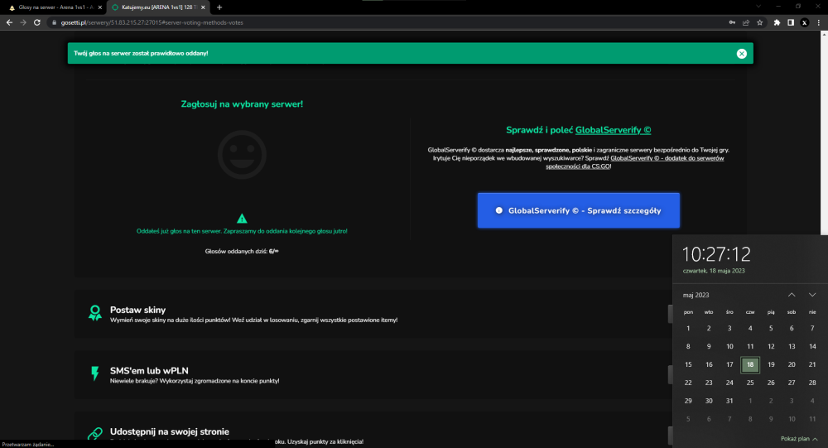This screenshot has height=448, width=828.
Task: Click the smiley face icon
Action: pos(242,155)
